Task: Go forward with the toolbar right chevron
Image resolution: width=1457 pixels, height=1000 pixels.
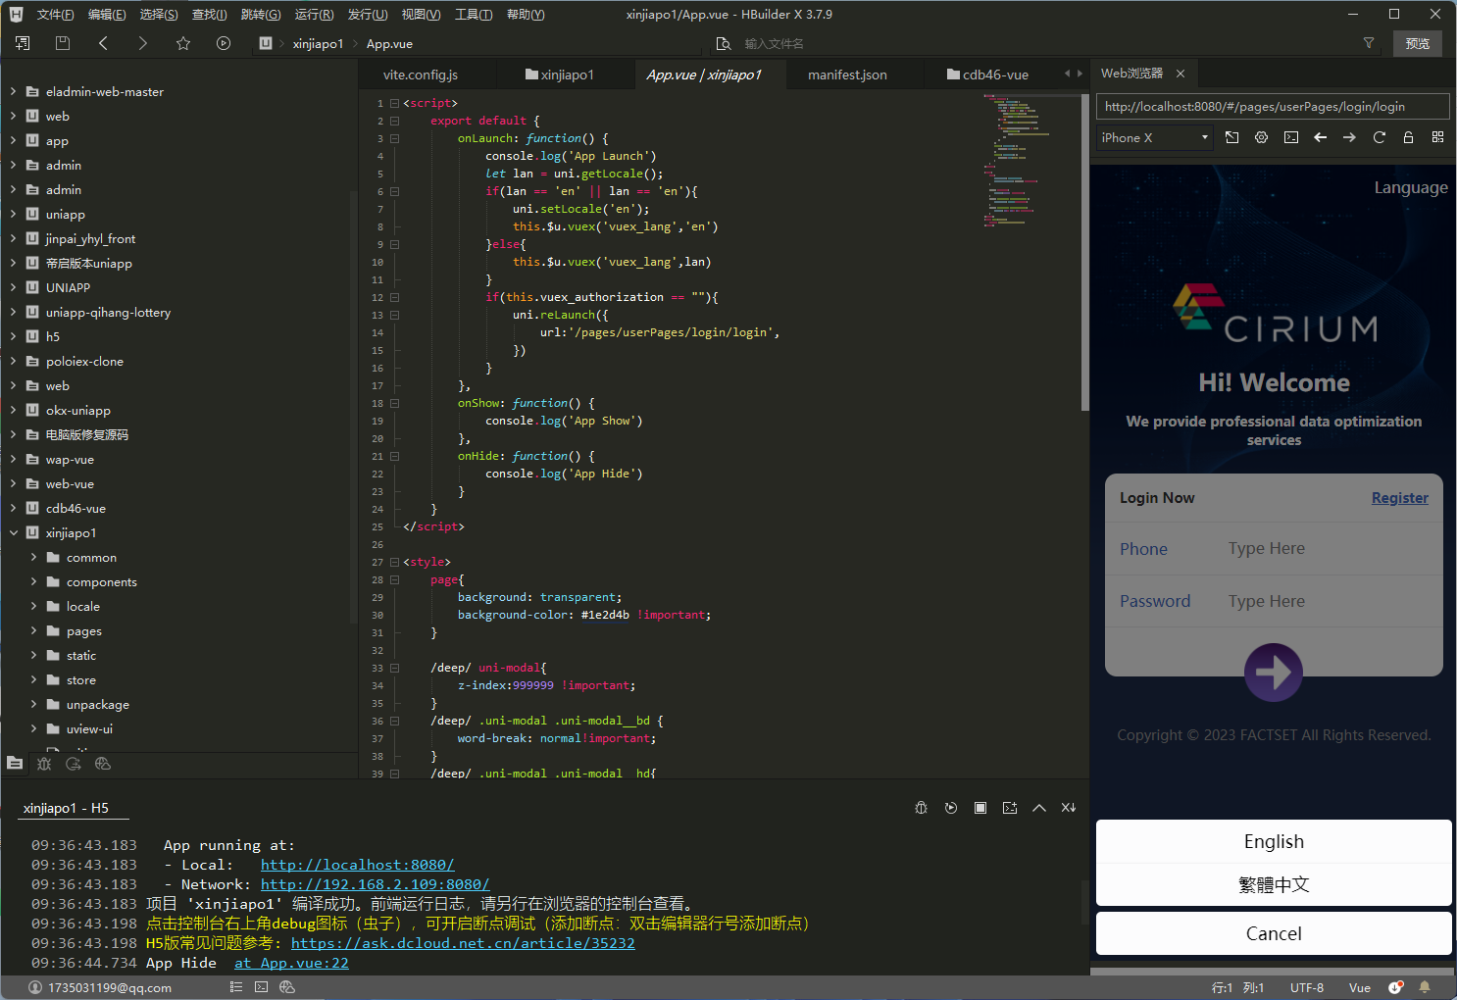Action: 143,43
